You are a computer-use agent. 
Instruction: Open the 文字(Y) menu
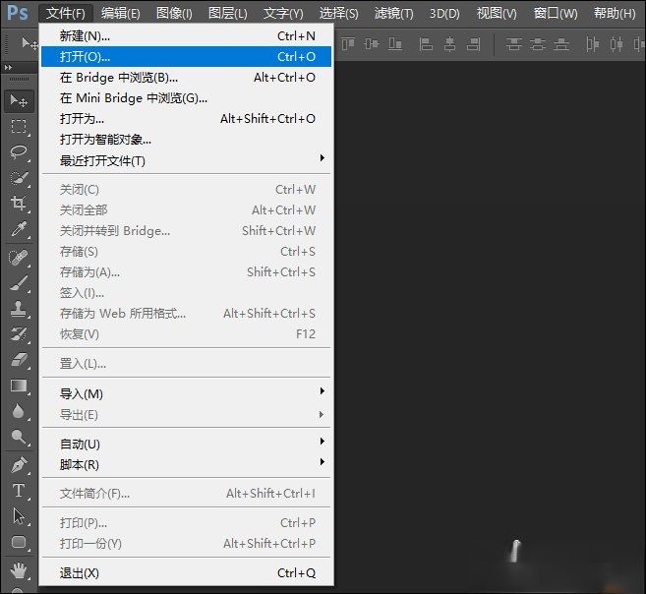coord(283,14)
